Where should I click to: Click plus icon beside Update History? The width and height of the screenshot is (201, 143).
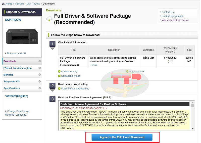[59, 72]
